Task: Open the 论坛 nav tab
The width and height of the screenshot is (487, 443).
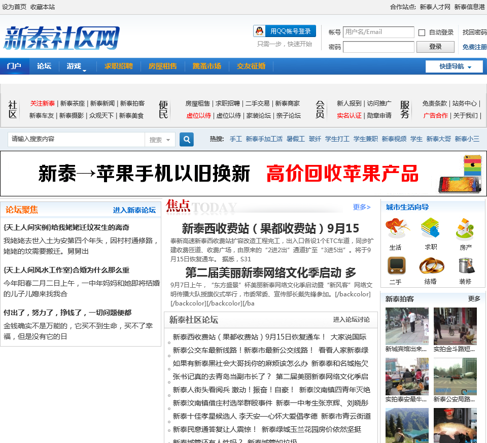Action: 44,66
